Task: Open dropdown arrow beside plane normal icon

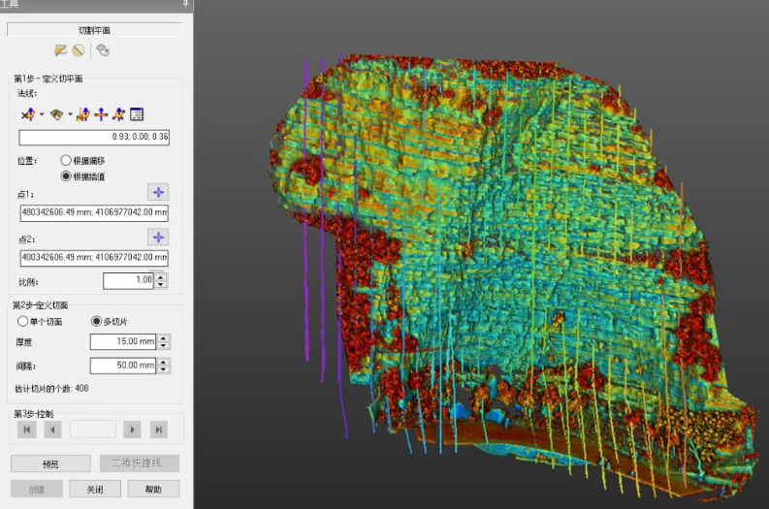Action: tap(70, 115)
